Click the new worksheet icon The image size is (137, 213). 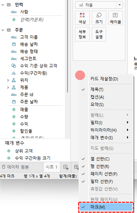point(66,167)
